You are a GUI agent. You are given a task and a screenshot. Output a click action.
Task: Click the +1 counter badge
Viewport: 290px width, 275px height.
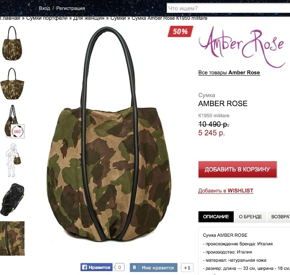(187, 268)
